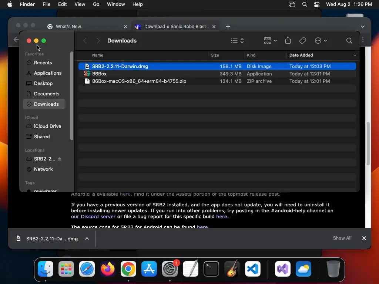Image resolution: width=379 pixels, height=284 pixels.
Task: Open Spotlight search in menu bar
Action: [x=305, y=4]
